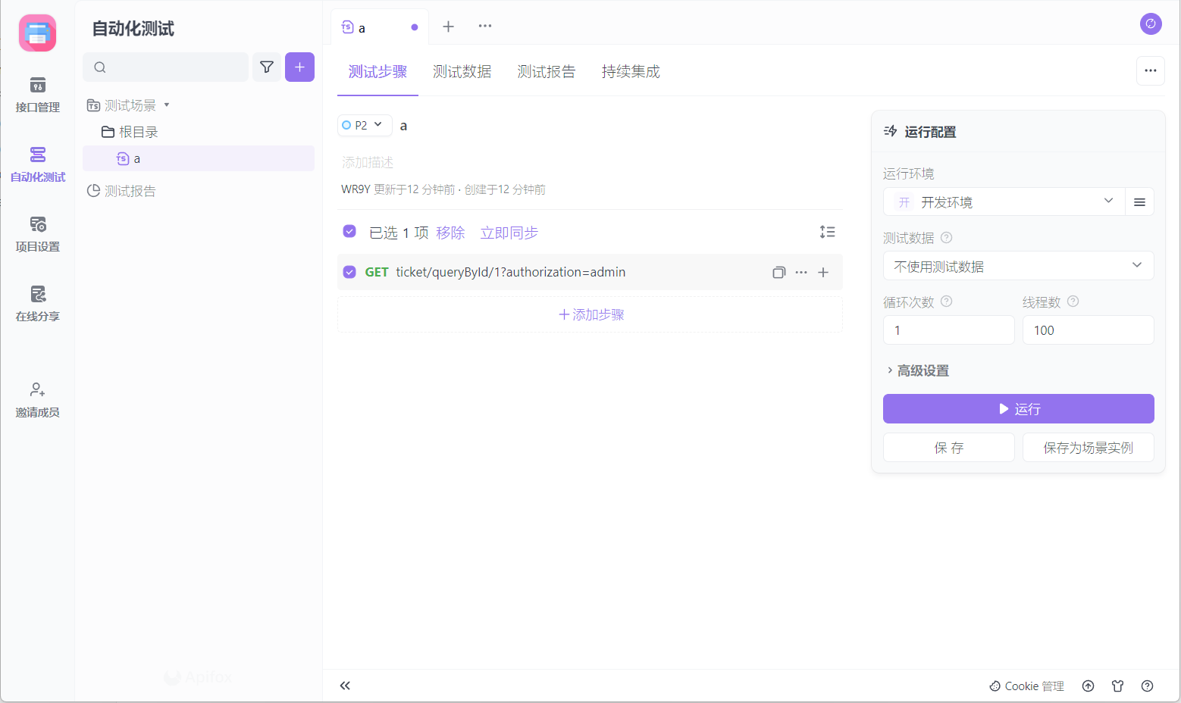This screenshot has height=703, width=1181.
Task: Click the shirt theme icon in status bar
Action: [x=1117, y=686]
